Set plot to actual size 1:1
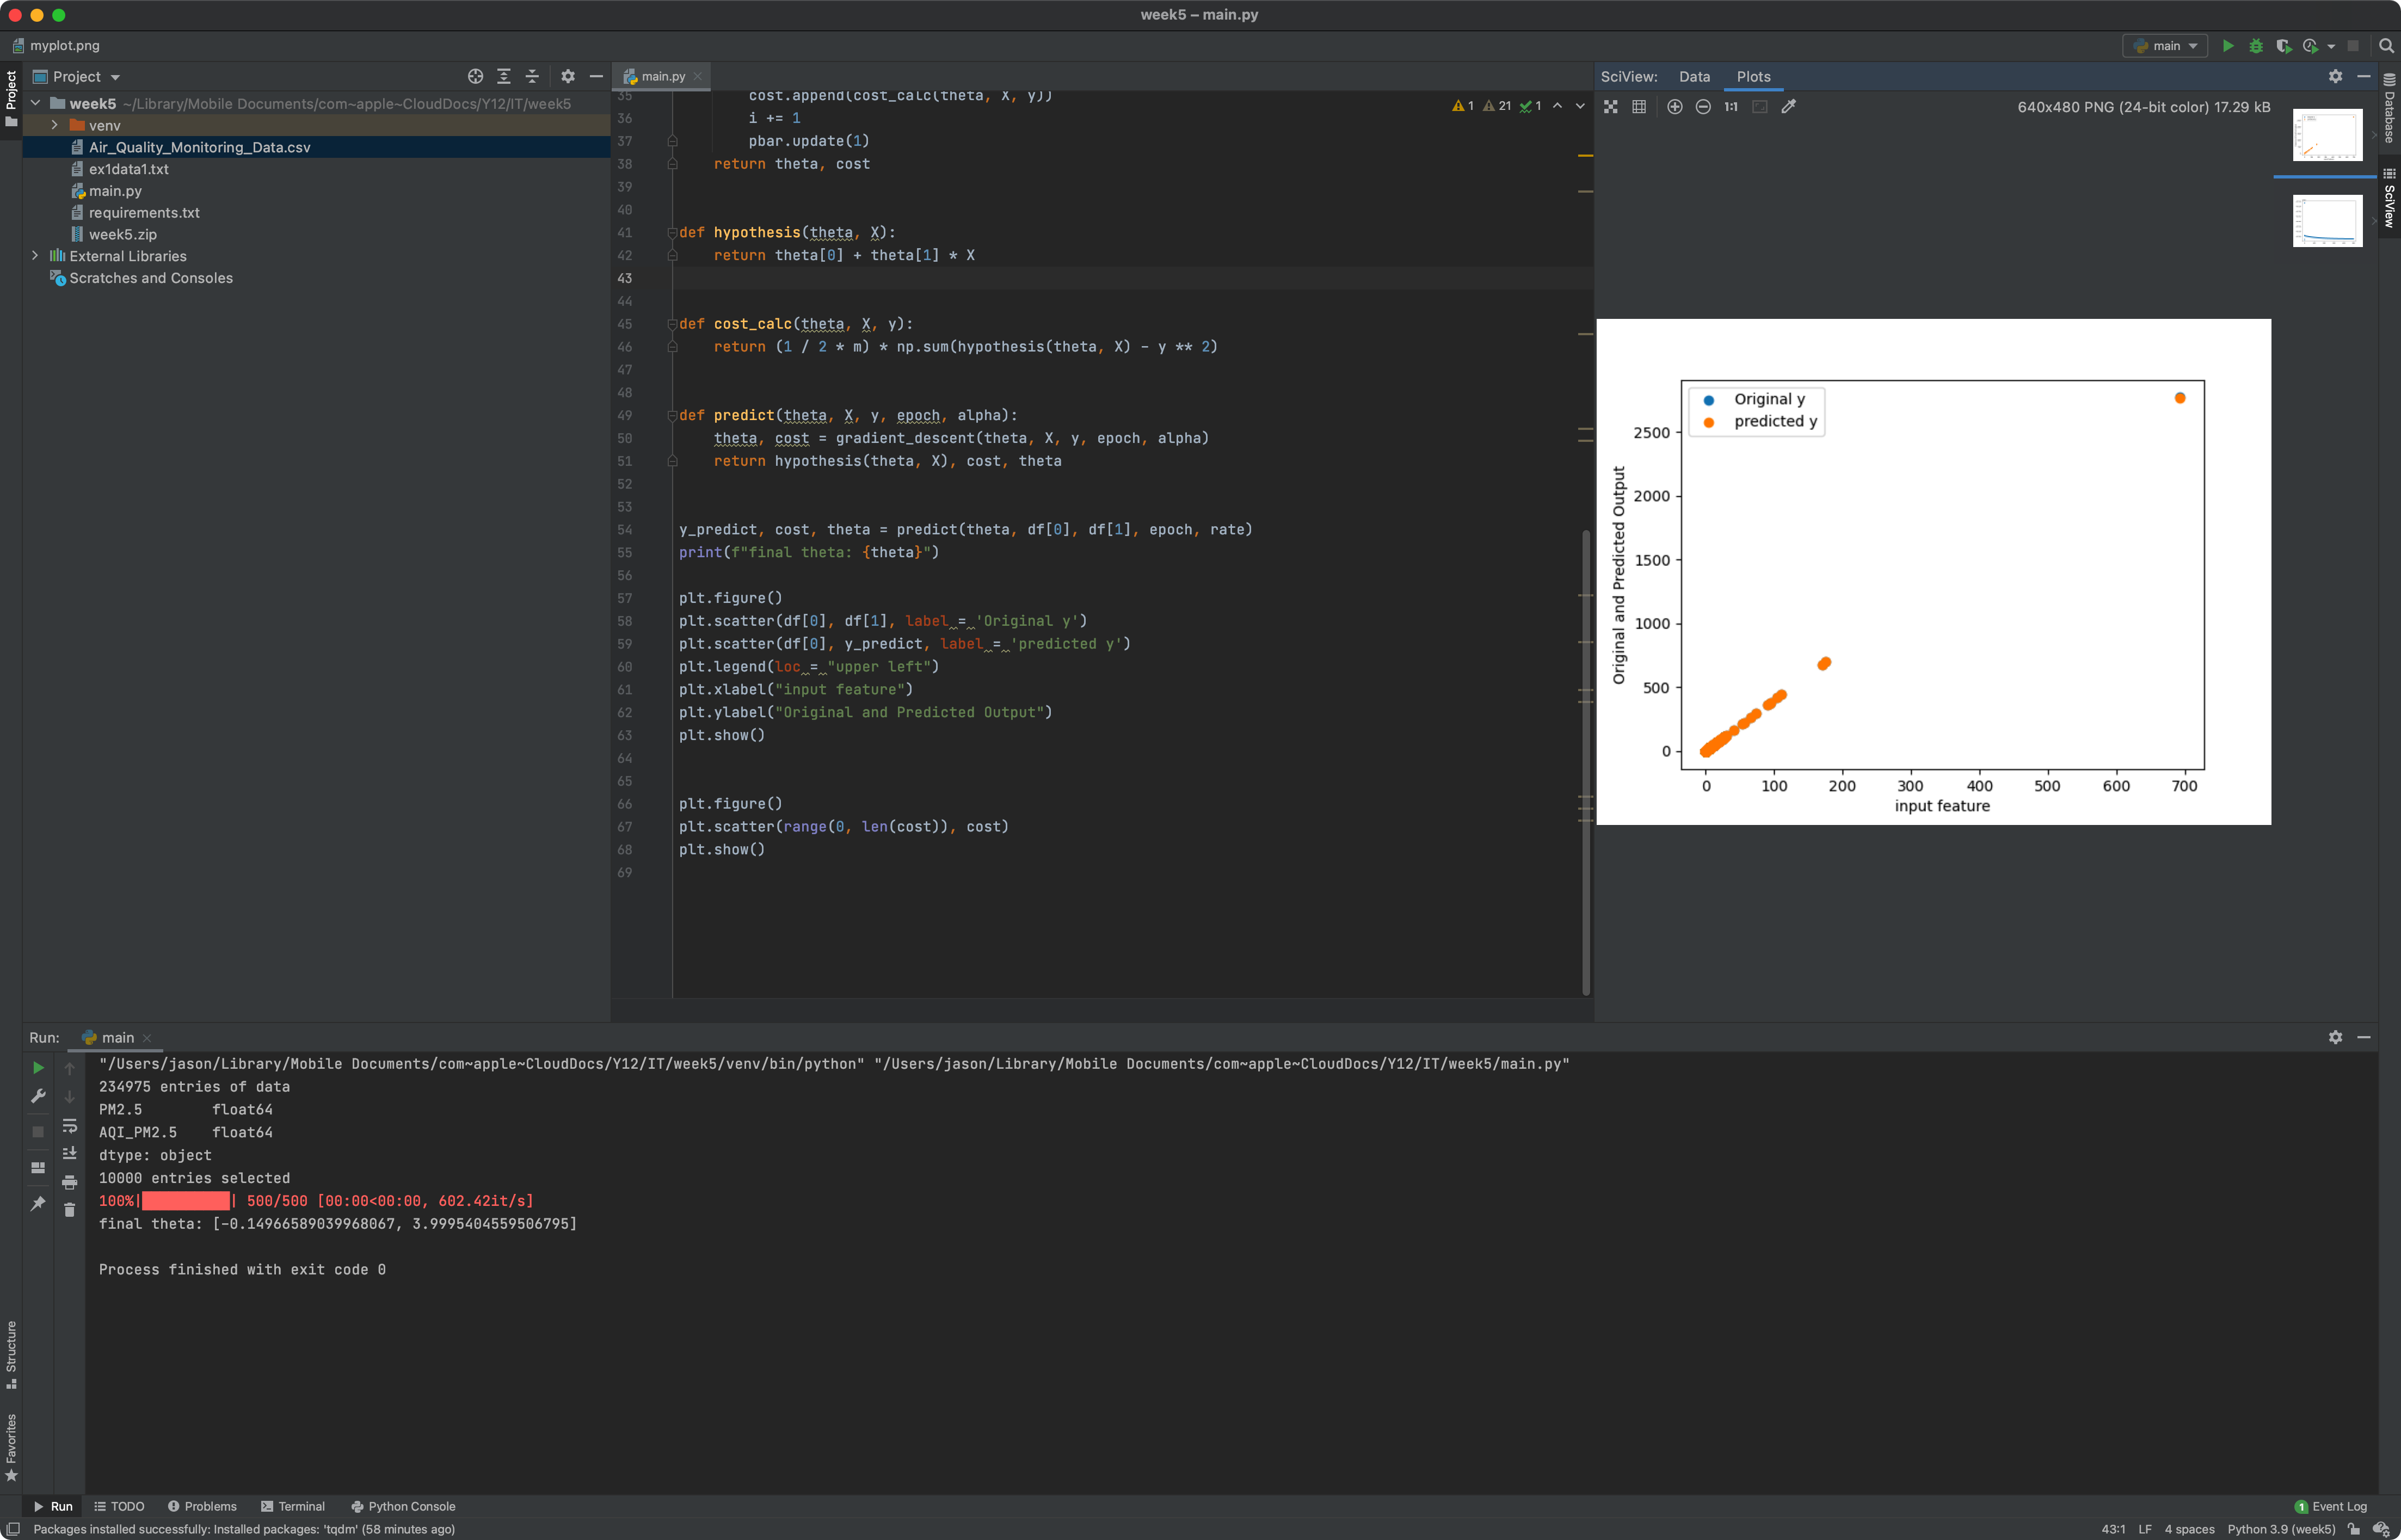 [x=1731, y=107]
